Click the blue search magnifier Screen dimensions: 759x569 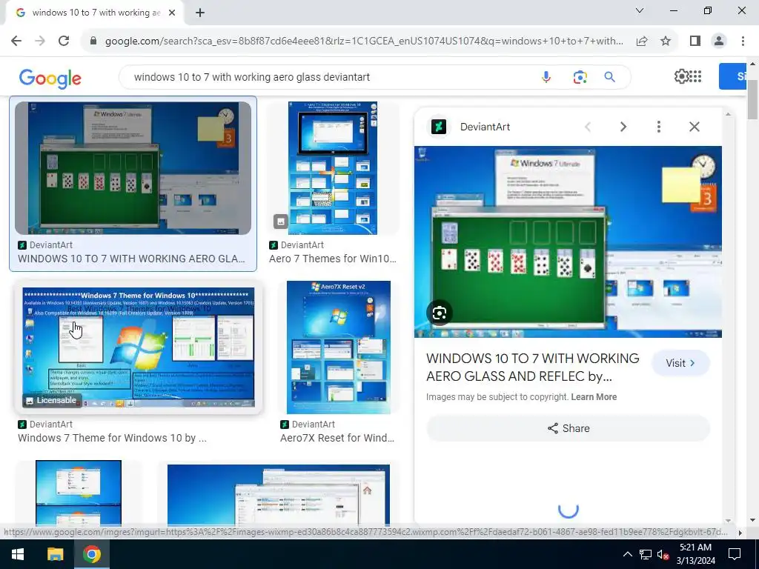[609, 77]
